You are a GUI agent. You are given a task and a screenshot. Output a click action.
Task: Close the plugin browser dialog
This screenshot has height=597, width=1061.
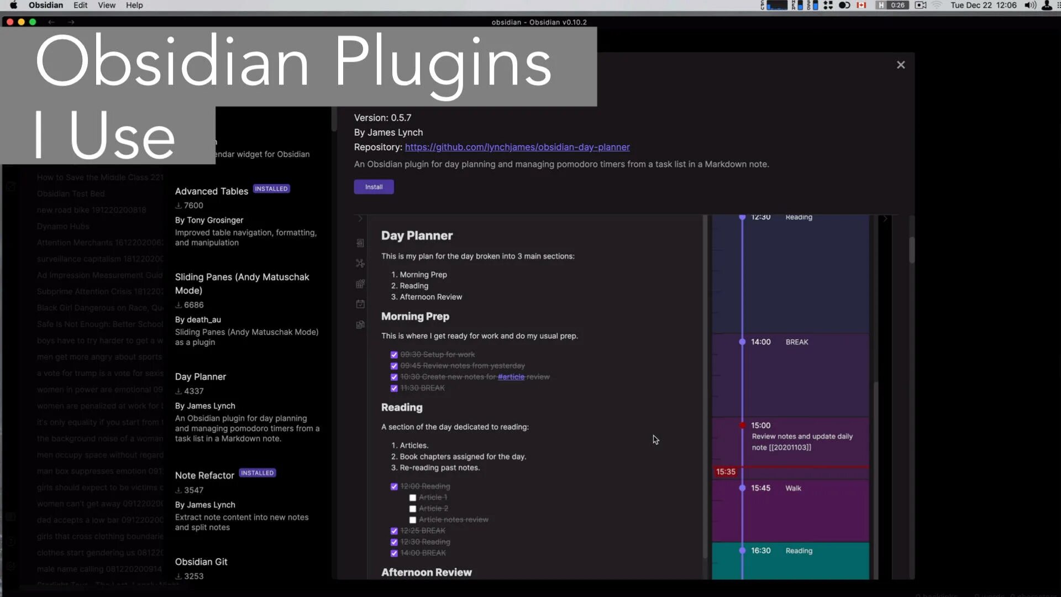pyautogui.click(x=901, y=65)
